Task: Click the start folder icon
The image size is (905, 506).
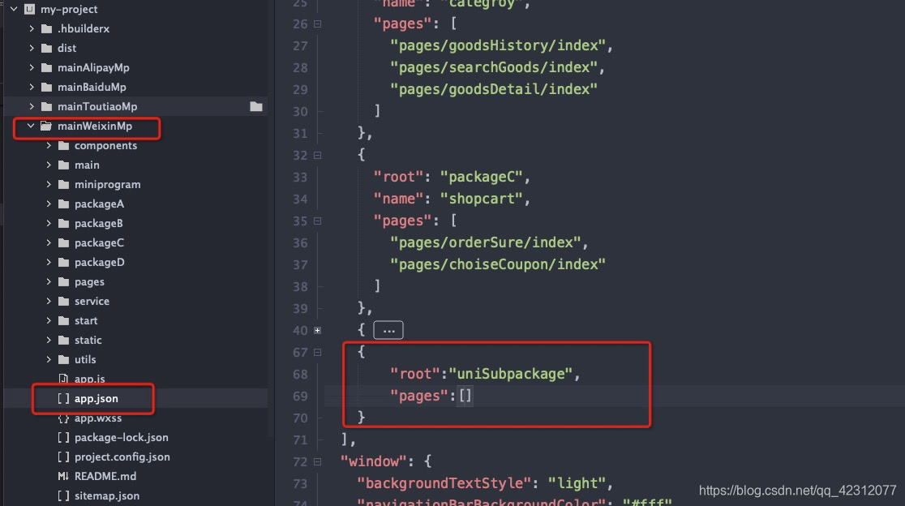Action: 64,321
